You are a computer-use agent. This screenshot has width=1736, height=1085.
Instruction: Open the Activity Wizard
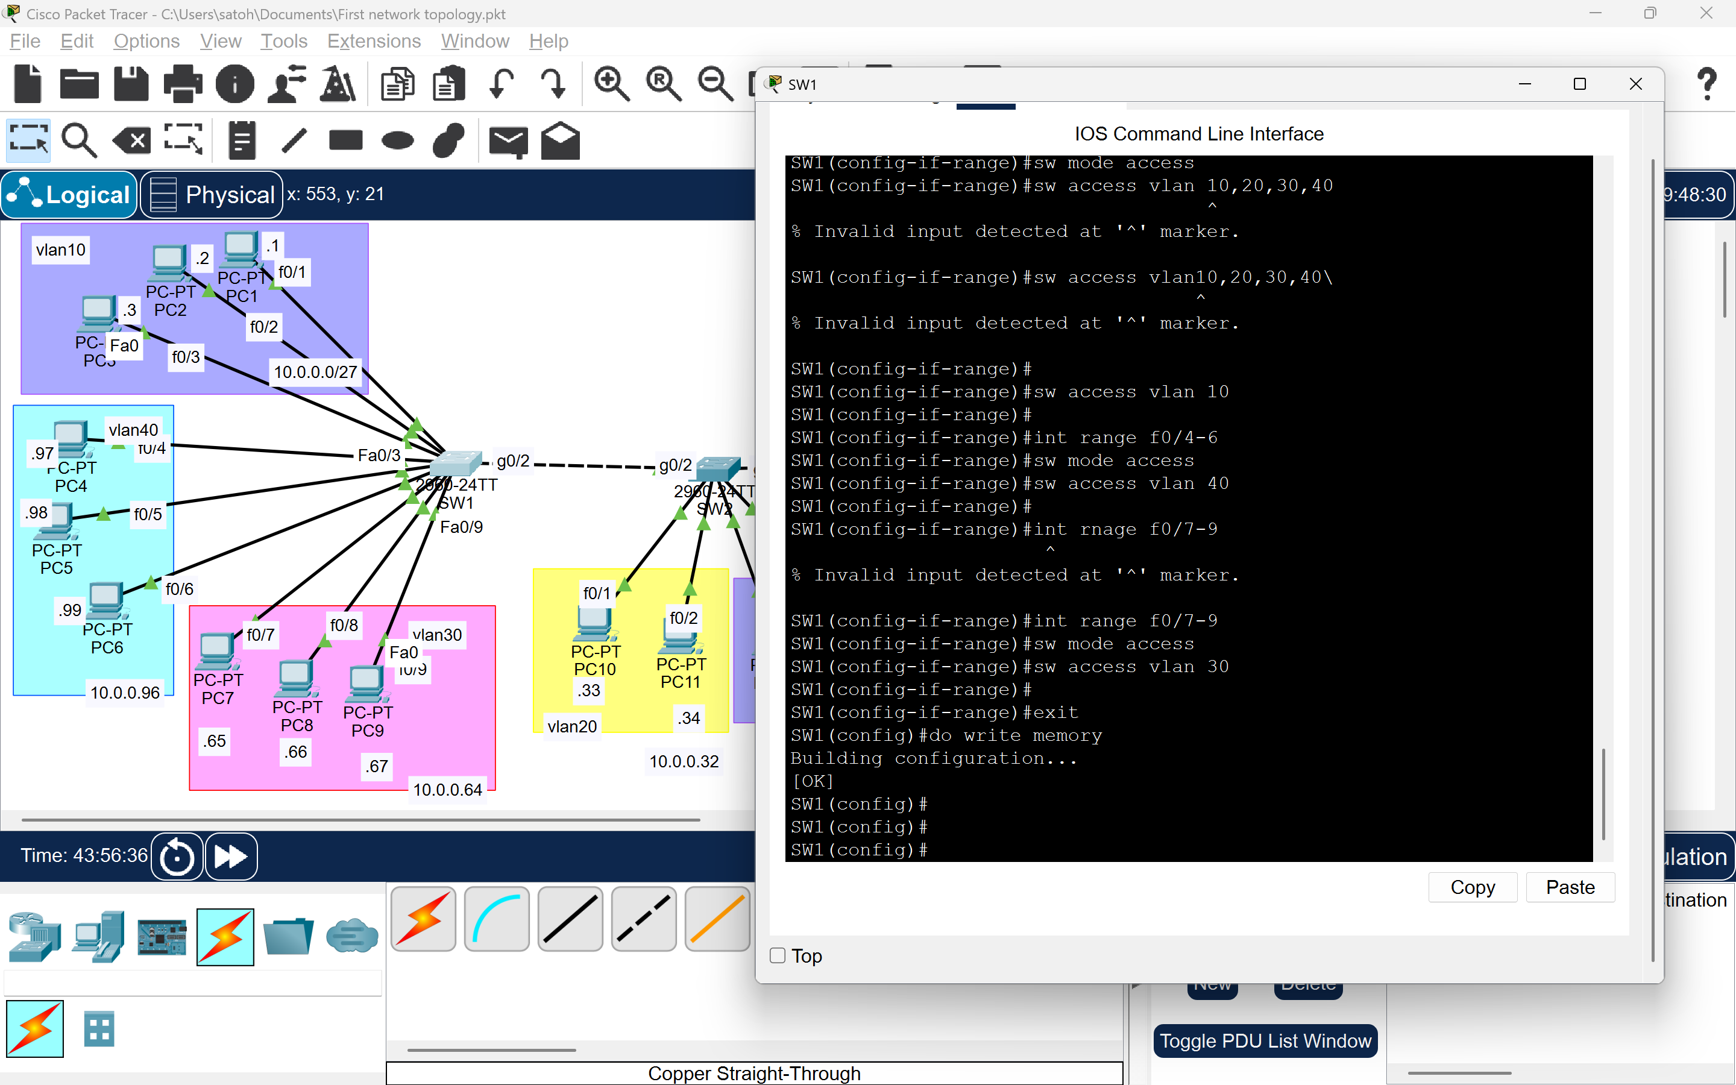click(337, 84)
